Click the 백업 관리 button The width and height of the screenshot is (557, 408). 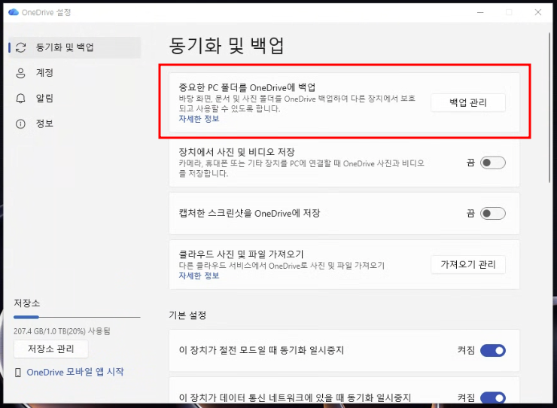pyautogui.click(x=468, y=102)
